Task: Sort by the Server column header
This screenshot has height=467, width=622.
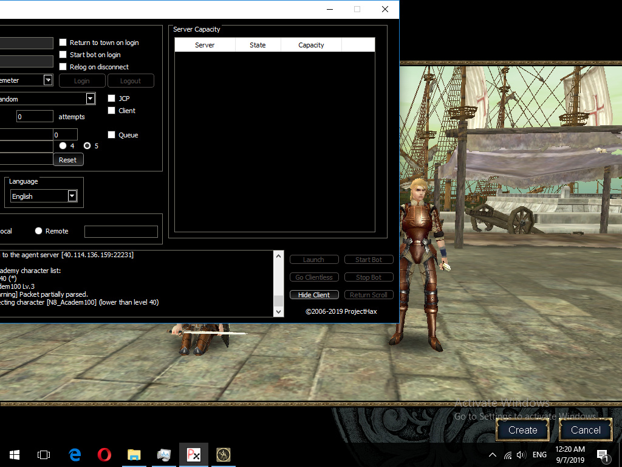Action: pos(205,45)
